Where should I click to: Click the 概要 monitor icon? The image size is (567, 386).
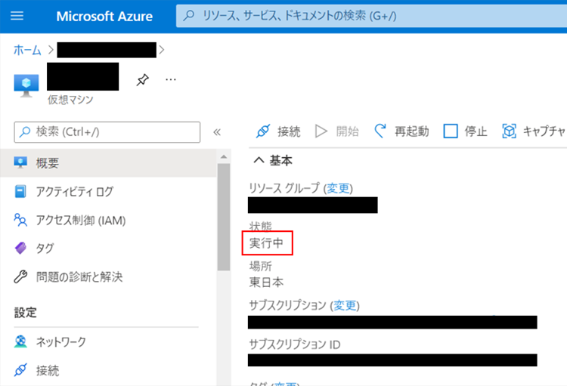pos(20,162)
